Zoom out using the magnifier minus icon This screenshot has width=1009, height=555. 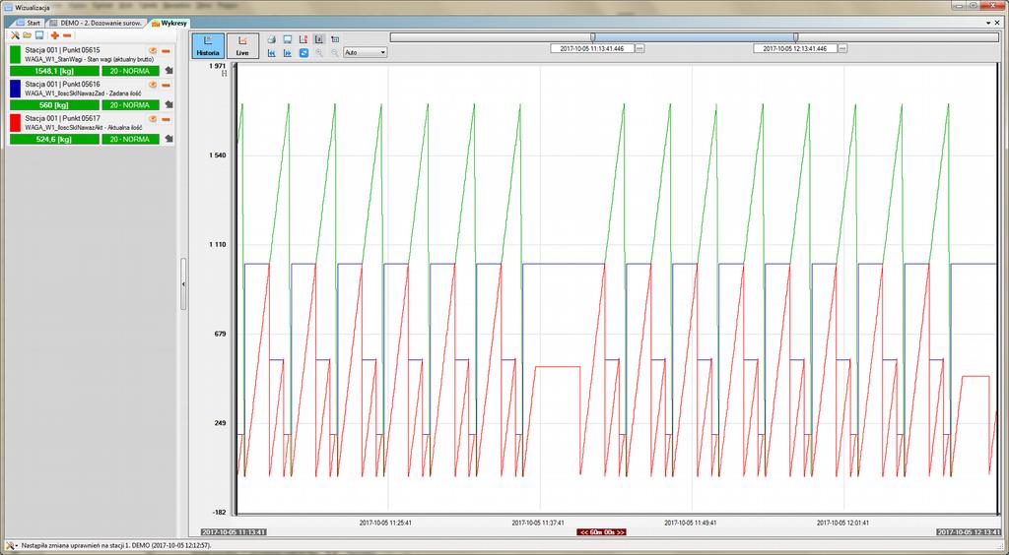coord(335,53)
